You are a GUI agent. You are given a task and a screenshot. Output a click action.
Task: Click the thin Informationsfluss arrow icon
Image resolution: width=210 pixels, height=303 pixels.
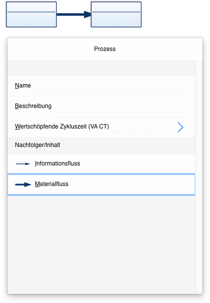pyautogui.click(x=23, y=163)
